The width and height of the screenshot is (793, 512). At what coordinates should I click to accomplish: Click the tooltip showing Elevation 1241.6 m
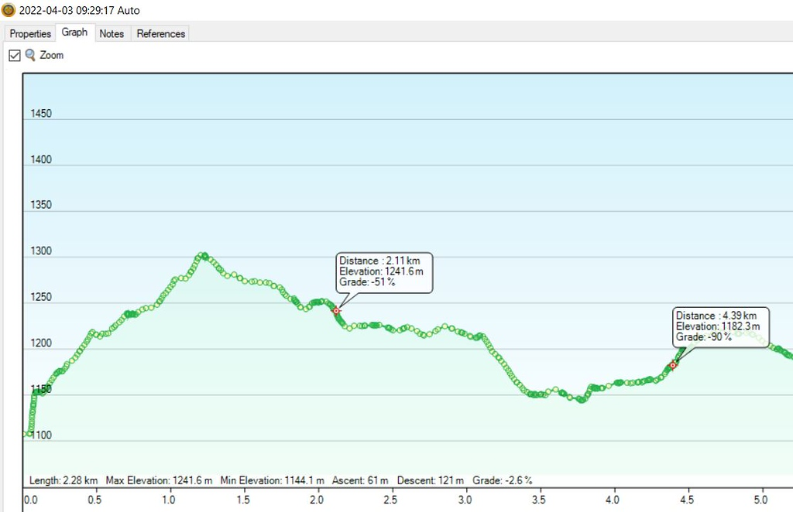[x=384, y=271]
